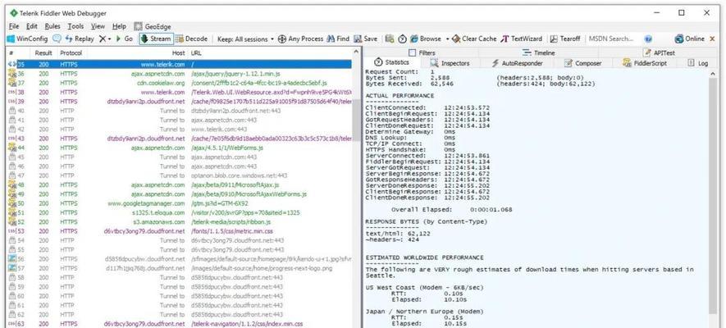
Task: Open the Log tab
Action: pos(698,63)
